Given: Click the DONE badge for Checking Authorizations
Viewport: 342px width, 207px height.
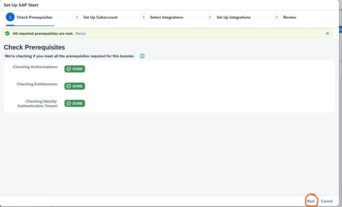Looking at the screenshot, I should tap(74, 69).
